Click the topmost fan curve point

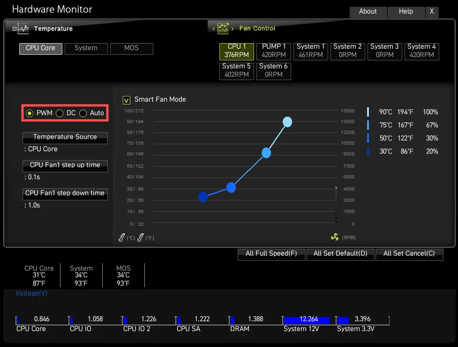pos(287,122)
